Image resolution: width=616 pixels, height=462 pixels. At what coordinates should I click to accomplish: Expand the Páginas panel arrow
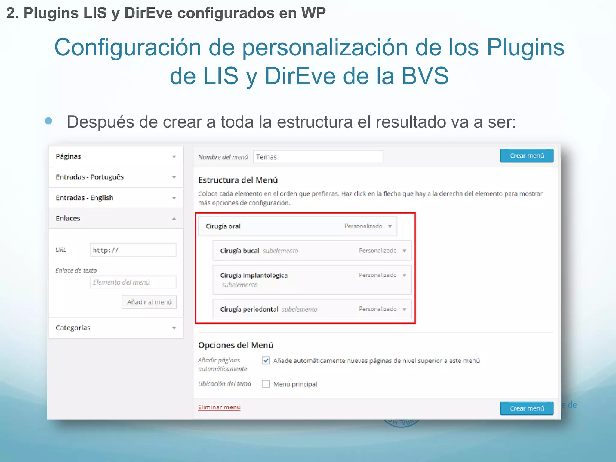coord(174,157)
